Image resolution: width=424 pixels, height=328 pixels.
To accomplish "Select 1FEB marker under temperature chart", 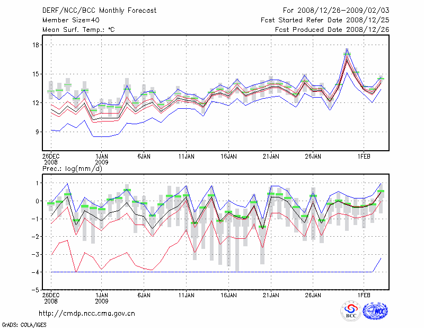I will [363, 157].
